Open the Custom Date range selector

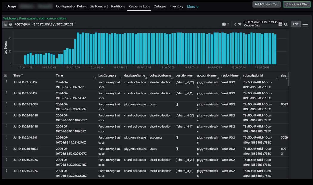click(260, 25)
